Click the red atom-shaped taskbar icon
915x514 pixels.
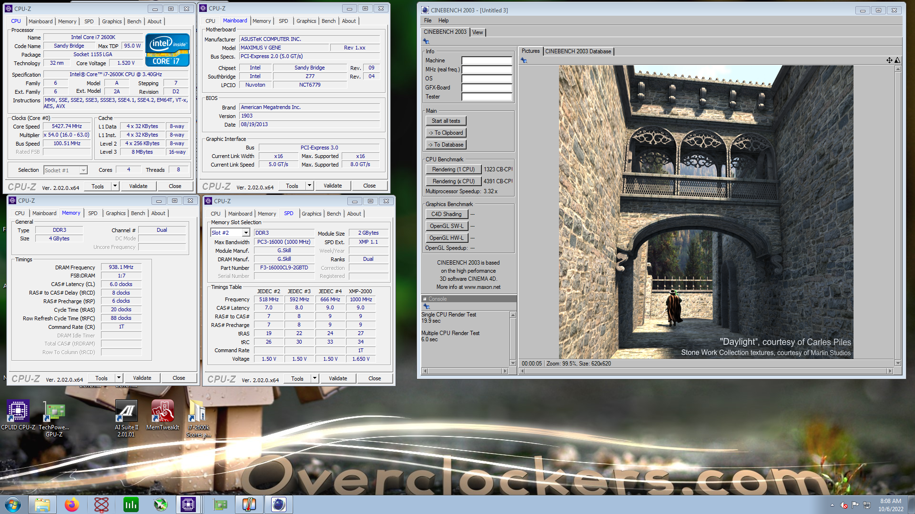(102, 504)
